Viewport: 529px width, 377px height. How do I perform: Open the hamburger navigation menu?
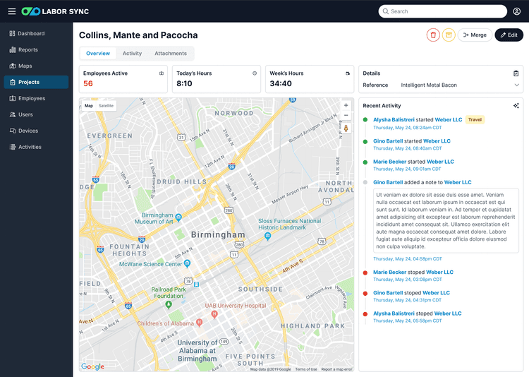click(11, 11)
